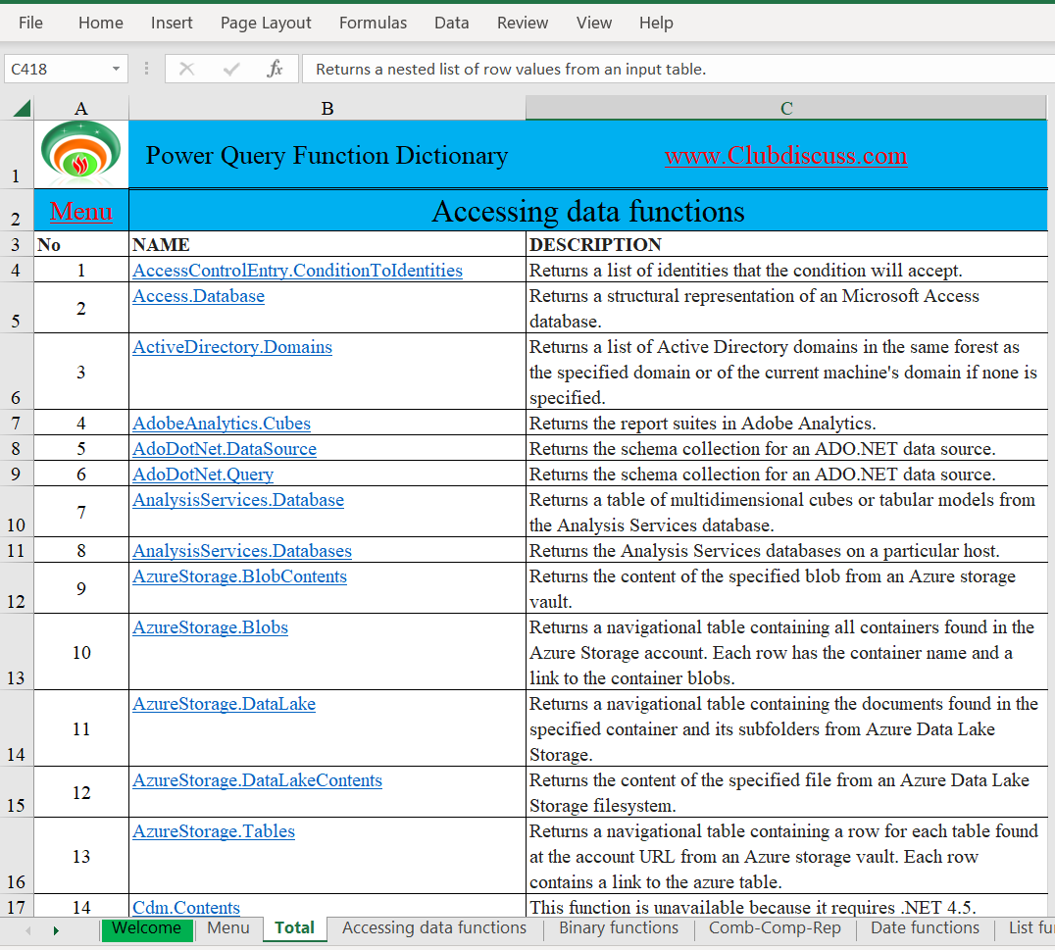The image size is (1055, 950).
Task: Open the Home ribbon tab
Action: (101, 23)
